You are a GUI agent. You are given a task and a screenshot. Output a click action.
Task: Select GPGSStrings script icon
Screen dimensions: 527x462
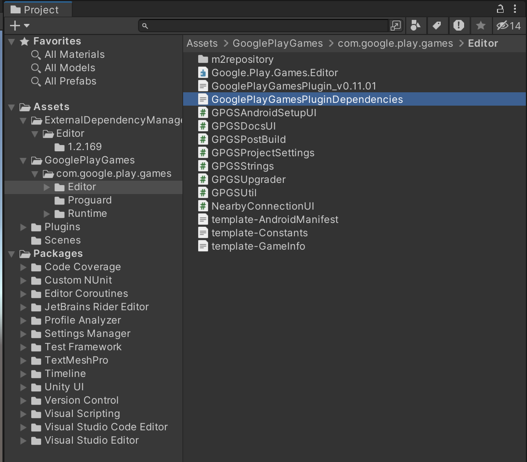[203, 166]
